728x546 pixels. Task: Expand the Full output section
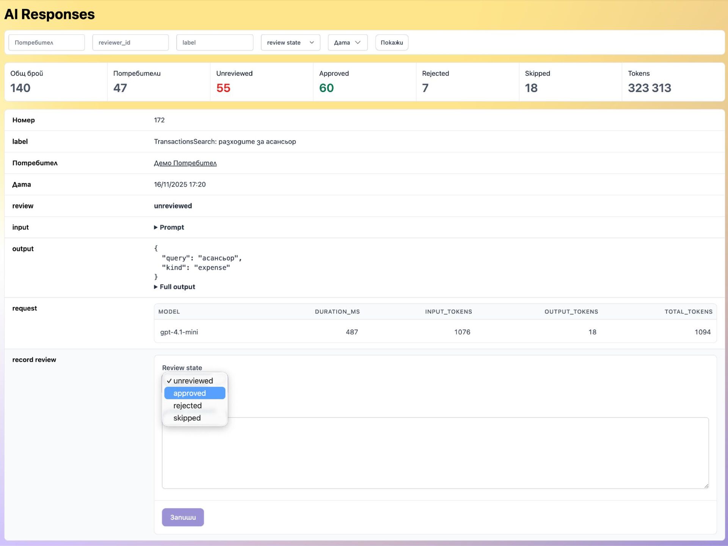pos(156,287)
